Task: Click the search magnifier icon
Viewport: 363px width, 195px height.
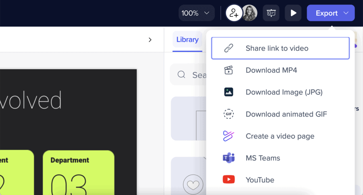Action: tap(181, 74)
